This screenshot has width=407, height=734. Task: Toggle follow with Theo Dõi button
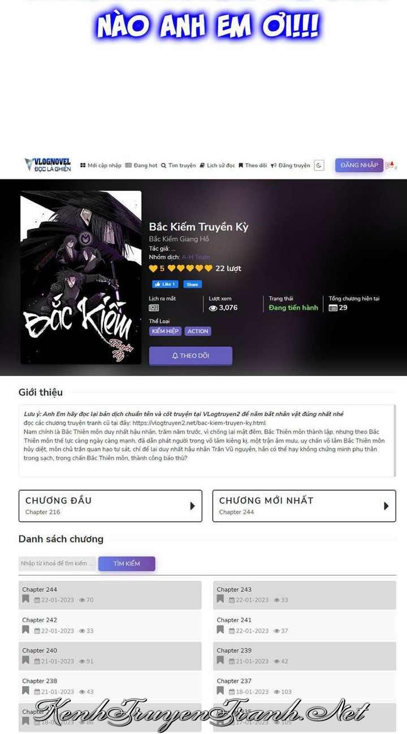190,355
